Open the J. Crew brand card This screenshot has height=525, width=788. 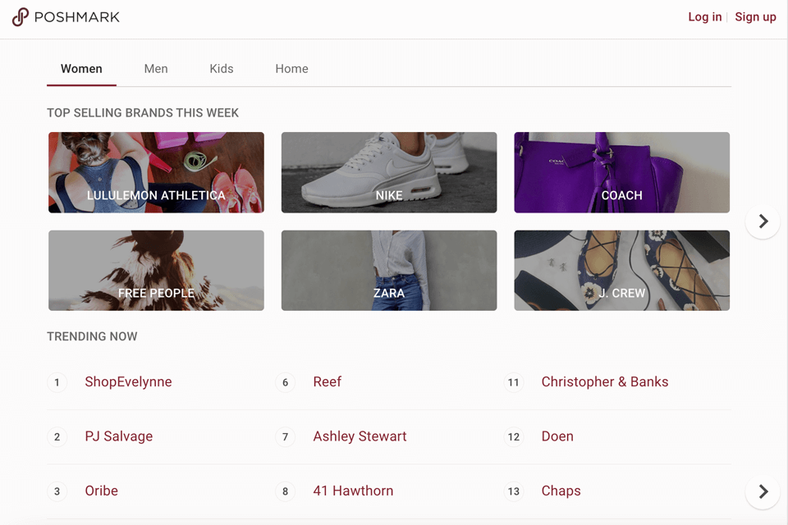(x=621, y=270)
